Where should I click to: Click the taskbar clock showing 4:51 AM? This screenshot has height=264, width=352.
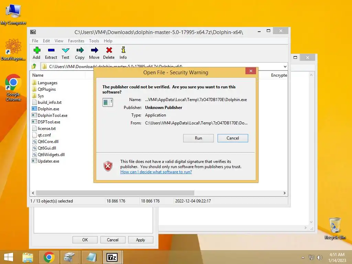[x=337, y=257]
